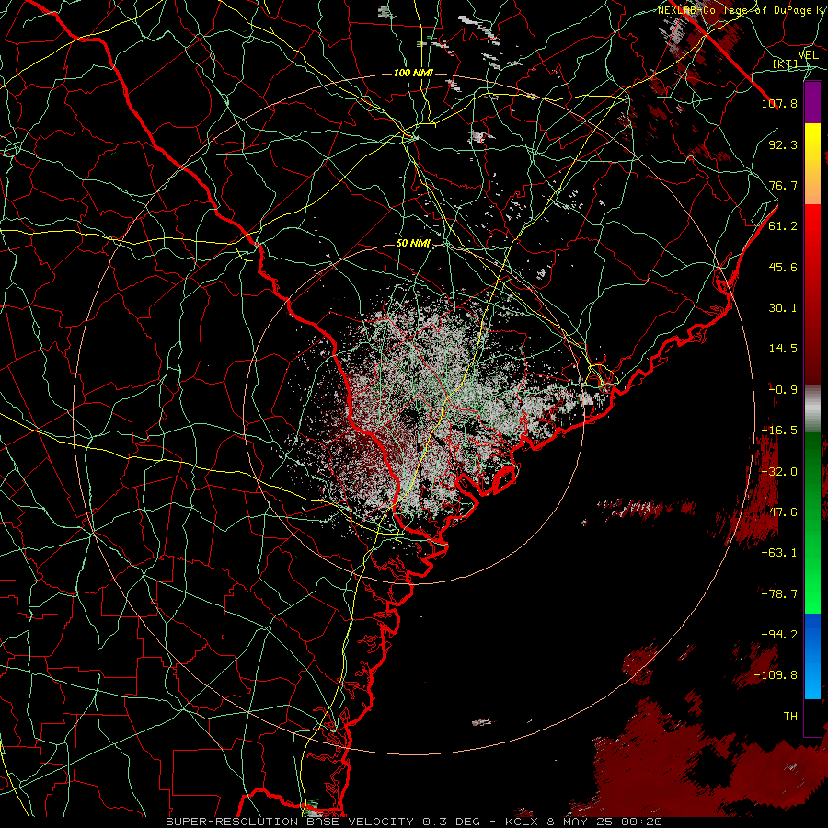Image resolution: width=828 pixels, height=828 pixels.
Task: Click the 76.7 velocity scale value
Action: (783, 185)
